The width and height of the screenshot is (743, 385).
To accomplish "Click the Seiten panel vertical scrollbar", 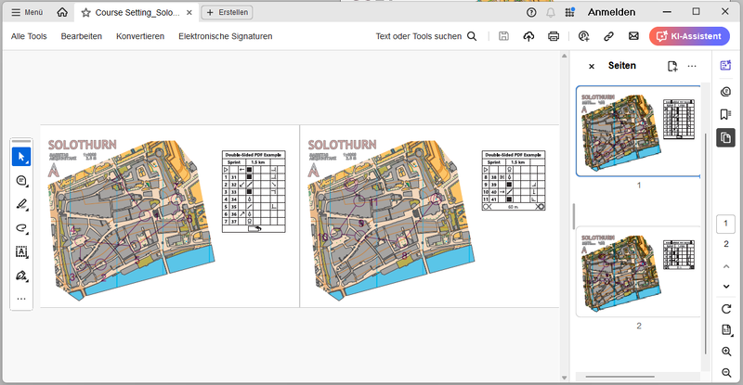I will [x=706, y=244].
